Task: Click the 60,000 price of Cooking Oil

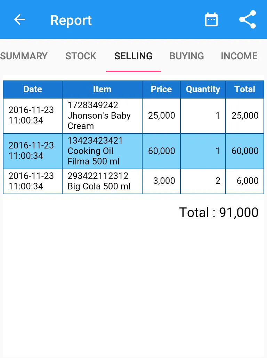Action: [x=161, y=151]
